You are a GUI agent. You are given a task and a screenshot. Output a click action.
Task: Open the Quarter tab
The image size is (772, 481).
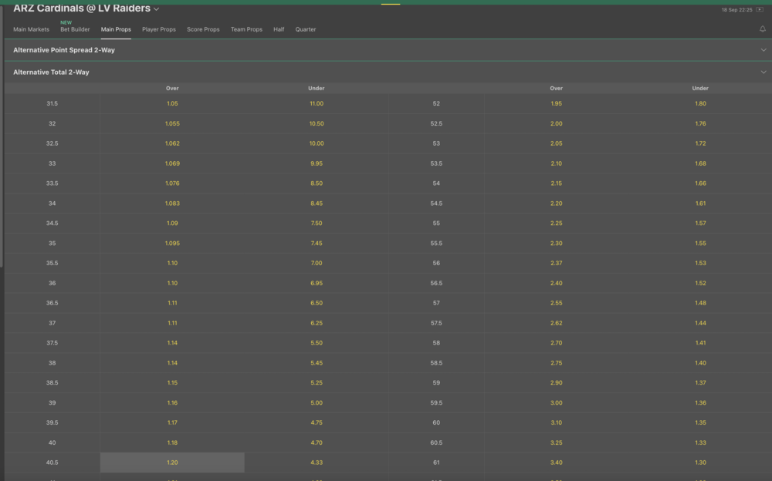(306, 29)
